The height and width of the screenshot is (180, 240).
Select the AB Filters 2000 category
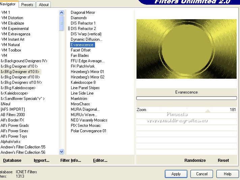tap(13, 115)
